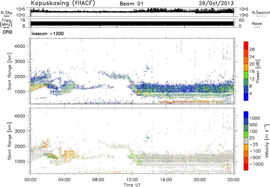The width and height of the screenshot is (270, 187).
Task: Click '-25' on the velocity color scale
Action: point(253,144)
